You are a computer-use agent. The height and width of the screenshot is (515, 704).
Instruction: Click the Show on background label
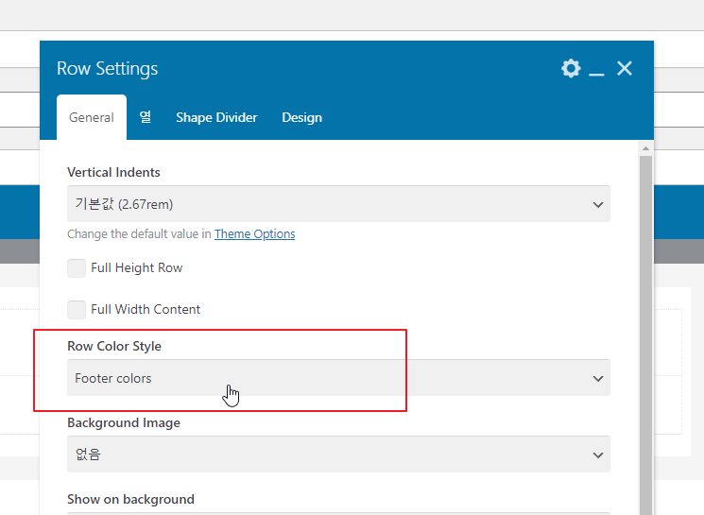click(x=130, y=499)
